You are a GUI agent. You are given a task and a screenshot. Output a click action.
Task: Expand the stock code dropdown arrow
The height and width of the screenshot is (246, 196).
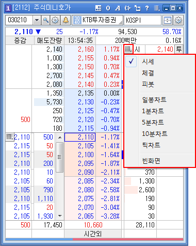click(37, 20)
